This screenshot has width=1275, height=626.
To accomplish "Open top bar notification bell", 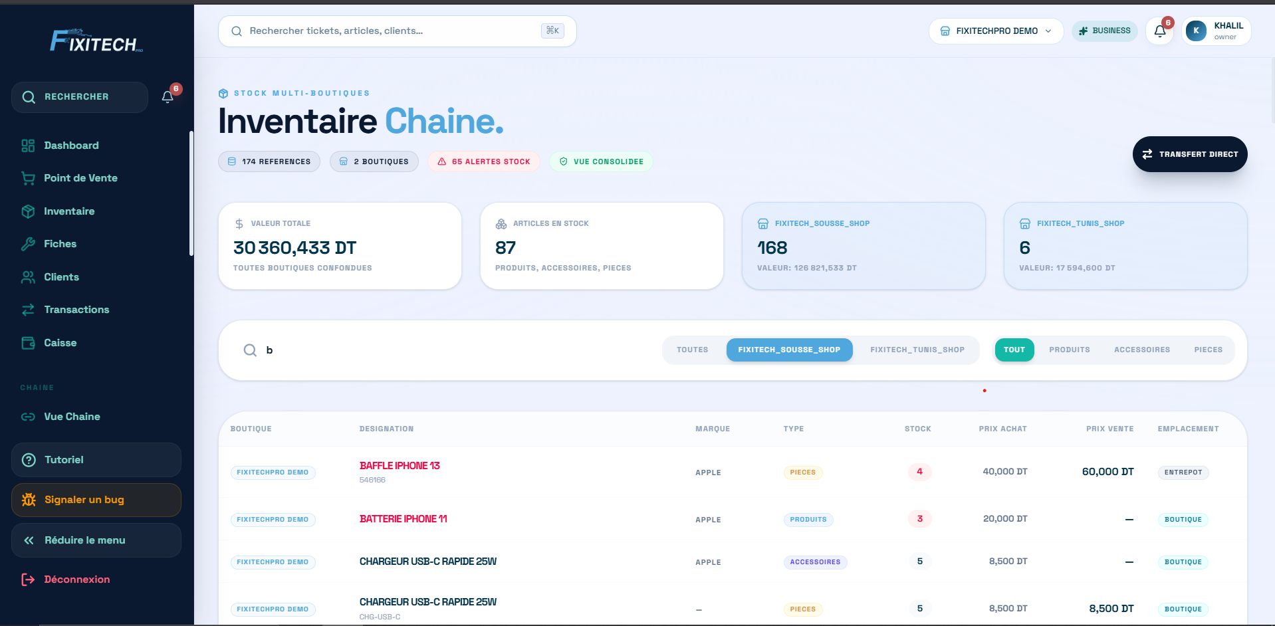I will [1160, 31].
